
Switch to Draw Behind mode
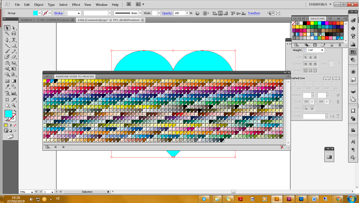pyautogui.click(x=10, y=131)
